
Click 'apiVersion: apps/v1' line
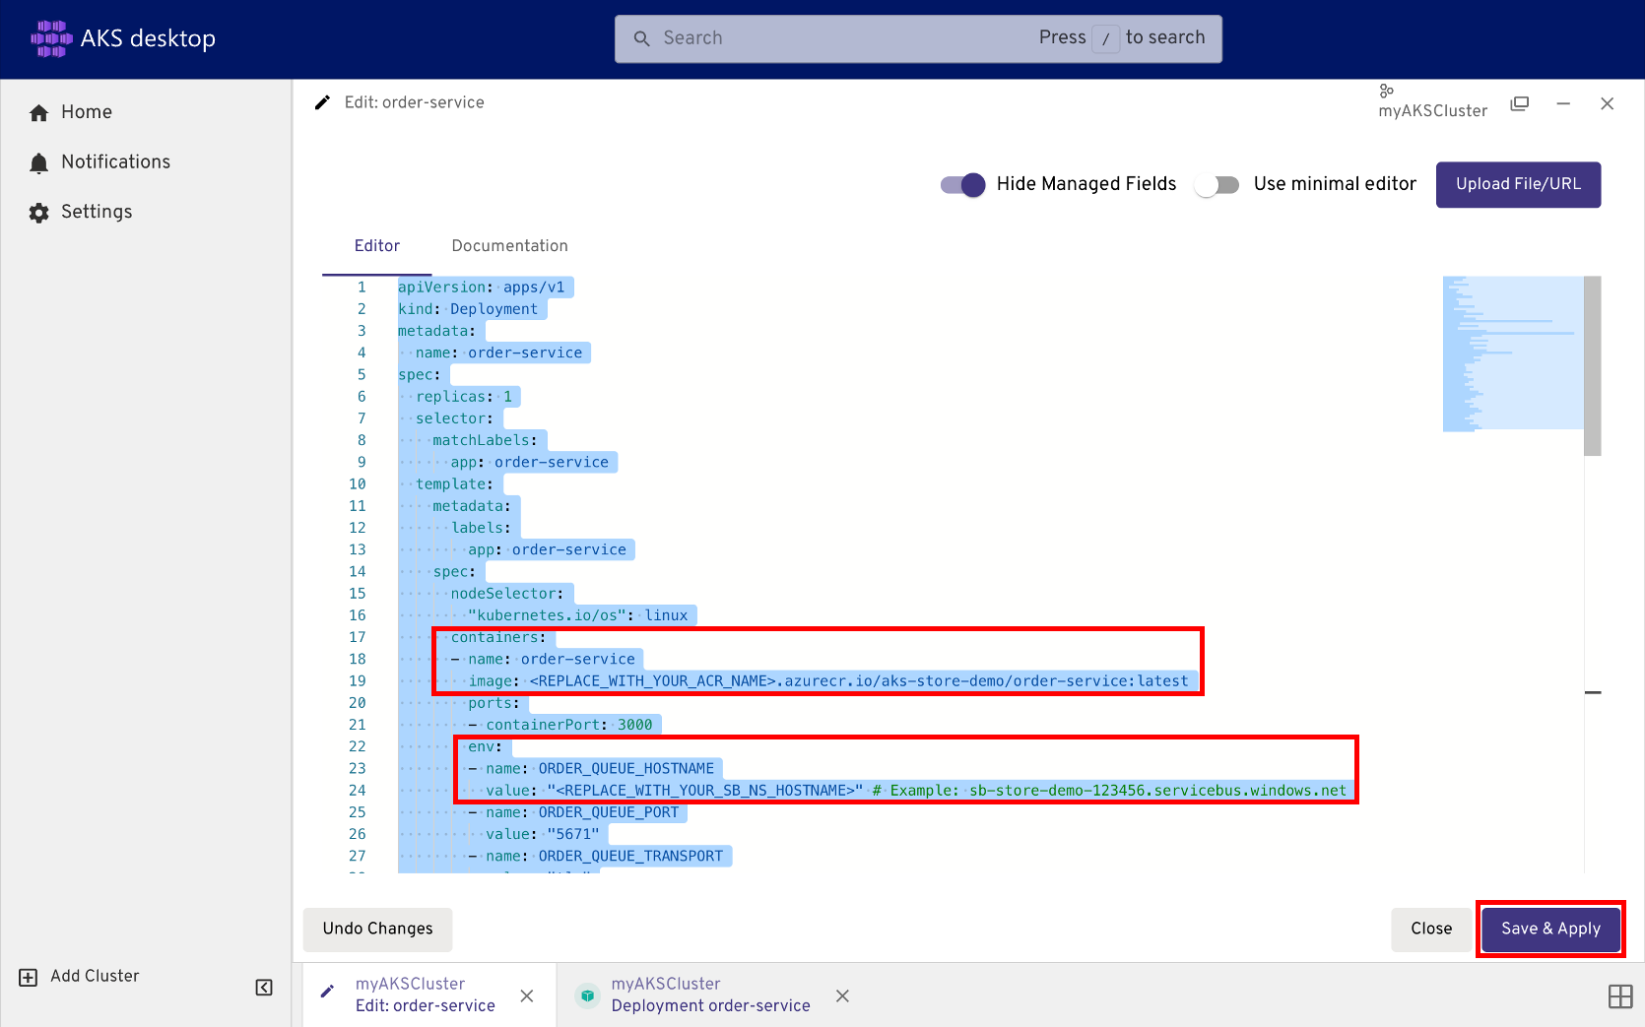point(482,288)
